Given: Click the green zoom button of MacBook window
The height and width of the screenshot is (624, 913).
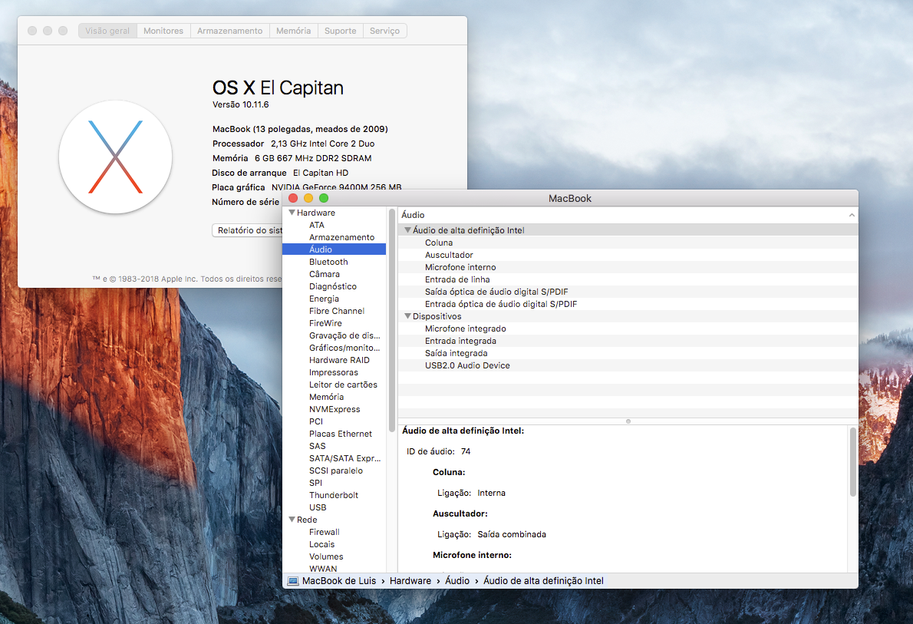Looking at the screenshot, I should pyautogui.click(x=324, y=198).
